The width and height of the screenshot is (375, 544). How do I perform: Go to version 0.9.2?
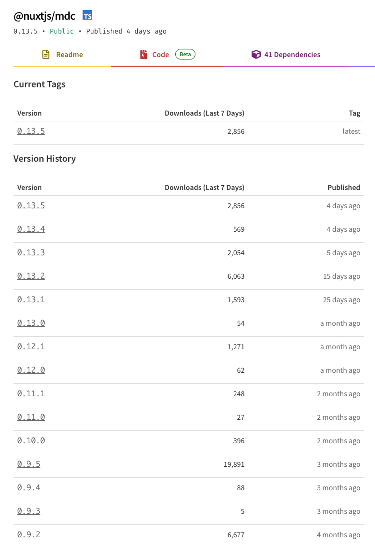tap(29, 534)
